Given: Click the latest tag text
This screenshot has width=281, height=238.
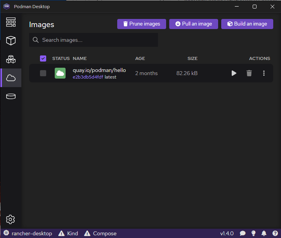Looking at the screenshot, I should [x=110, y=77].
